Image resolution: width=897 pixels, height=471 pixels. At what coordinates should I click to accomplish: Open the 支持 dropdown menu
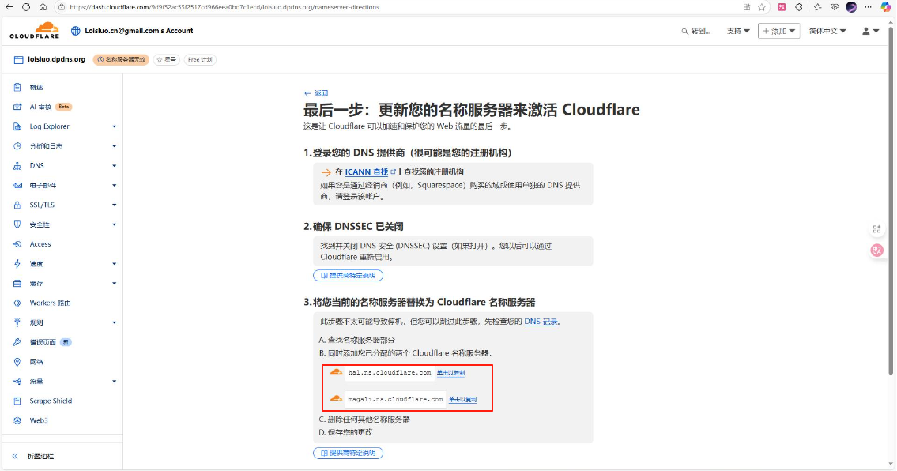click(738, 31)
